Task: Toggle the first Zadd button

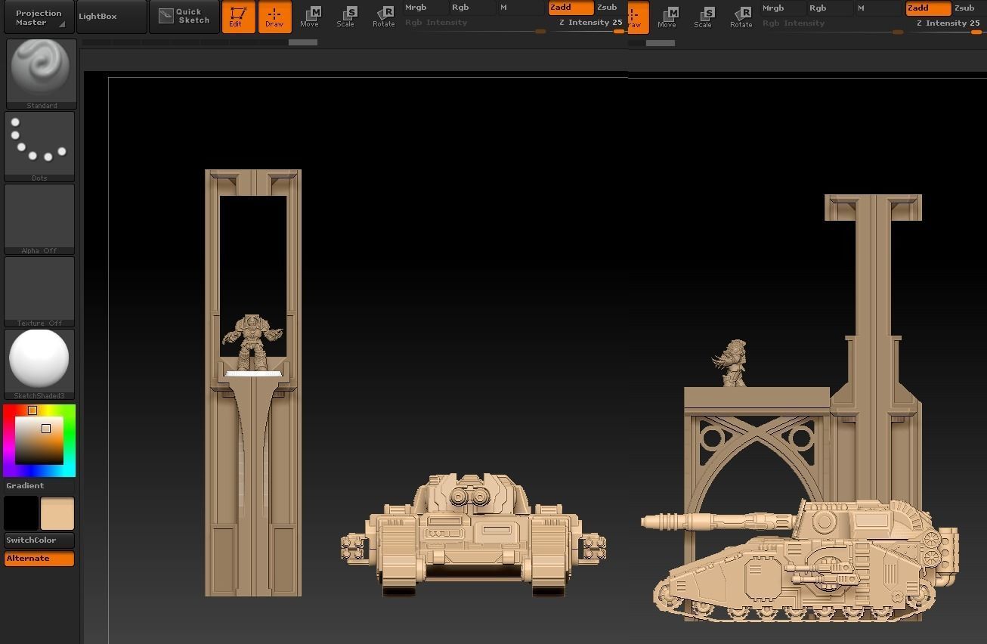Action: (571, 8)
